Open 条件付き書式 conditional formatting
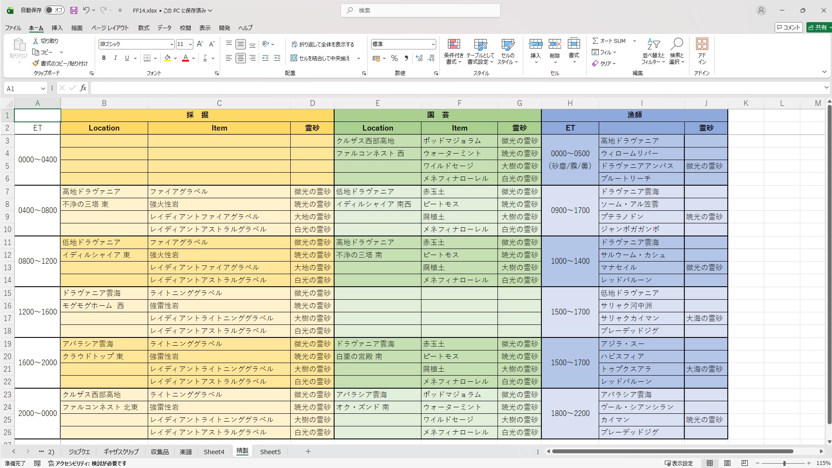This screenshot has height=468, width=832. pos(454,52)
